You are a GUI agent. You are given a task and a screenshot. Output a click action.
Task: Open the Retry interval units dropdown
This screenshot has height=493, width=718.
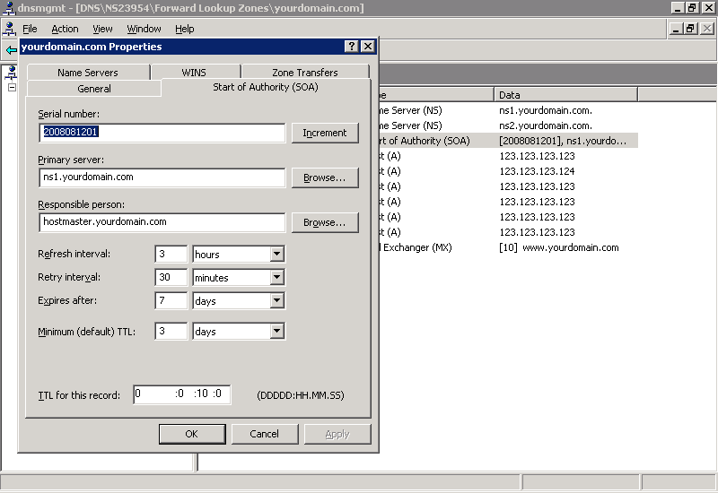276,277
